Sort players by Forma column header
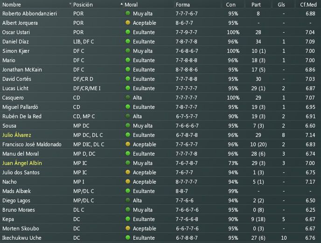The width and height of the screenshot is (321, 243). click(182, 5)
